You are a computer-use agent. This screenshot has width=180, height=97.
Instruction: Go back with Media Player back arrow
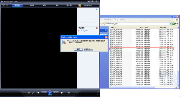pyautogui.click(x=3, y=5)
